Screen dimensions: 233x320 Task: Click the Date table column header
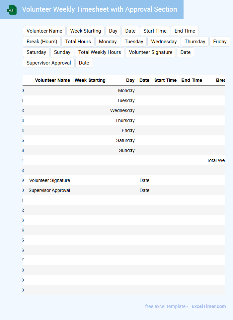tap(144, 80)
